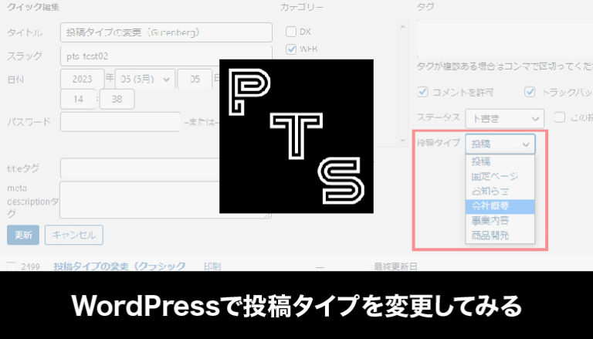Click the password (パスワード) input field
The height and width of the screenshot is (339, 593).
[120, 122]
